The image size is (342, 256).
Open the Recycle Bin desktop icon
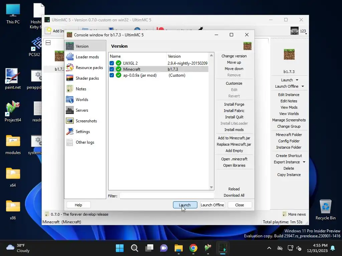(325, 210)
